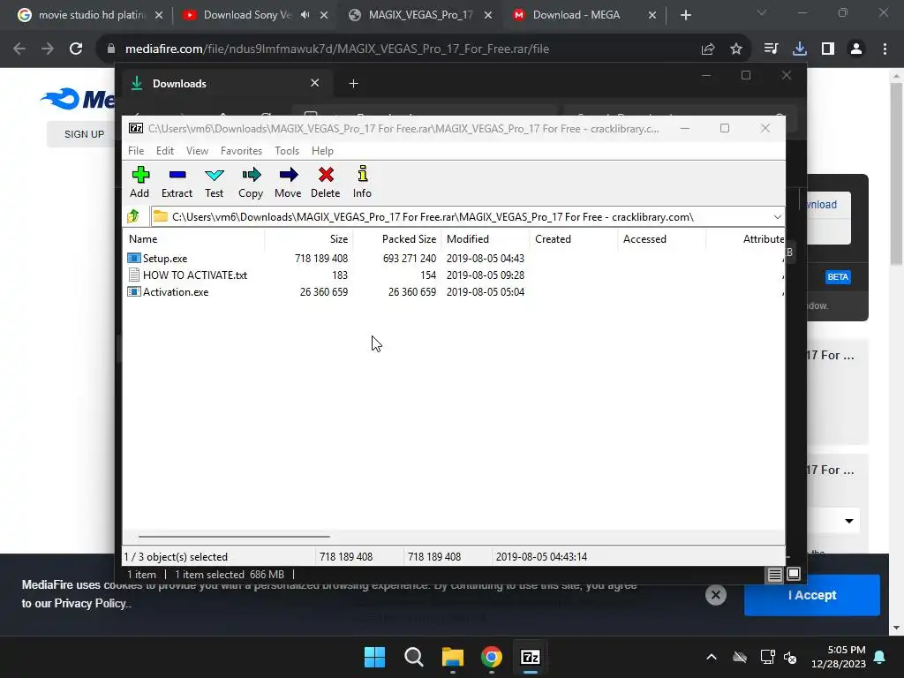
Task: Use the Move toolbar icon
Action: (x=288, y=182)
